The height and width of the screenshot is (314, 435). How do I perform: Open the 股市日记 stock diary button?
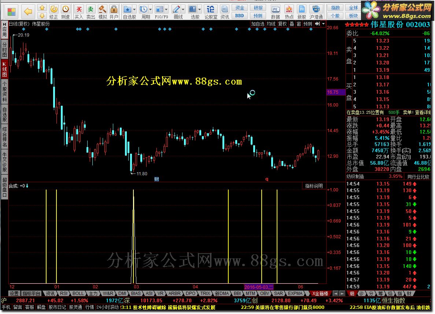tap(57, 307)
